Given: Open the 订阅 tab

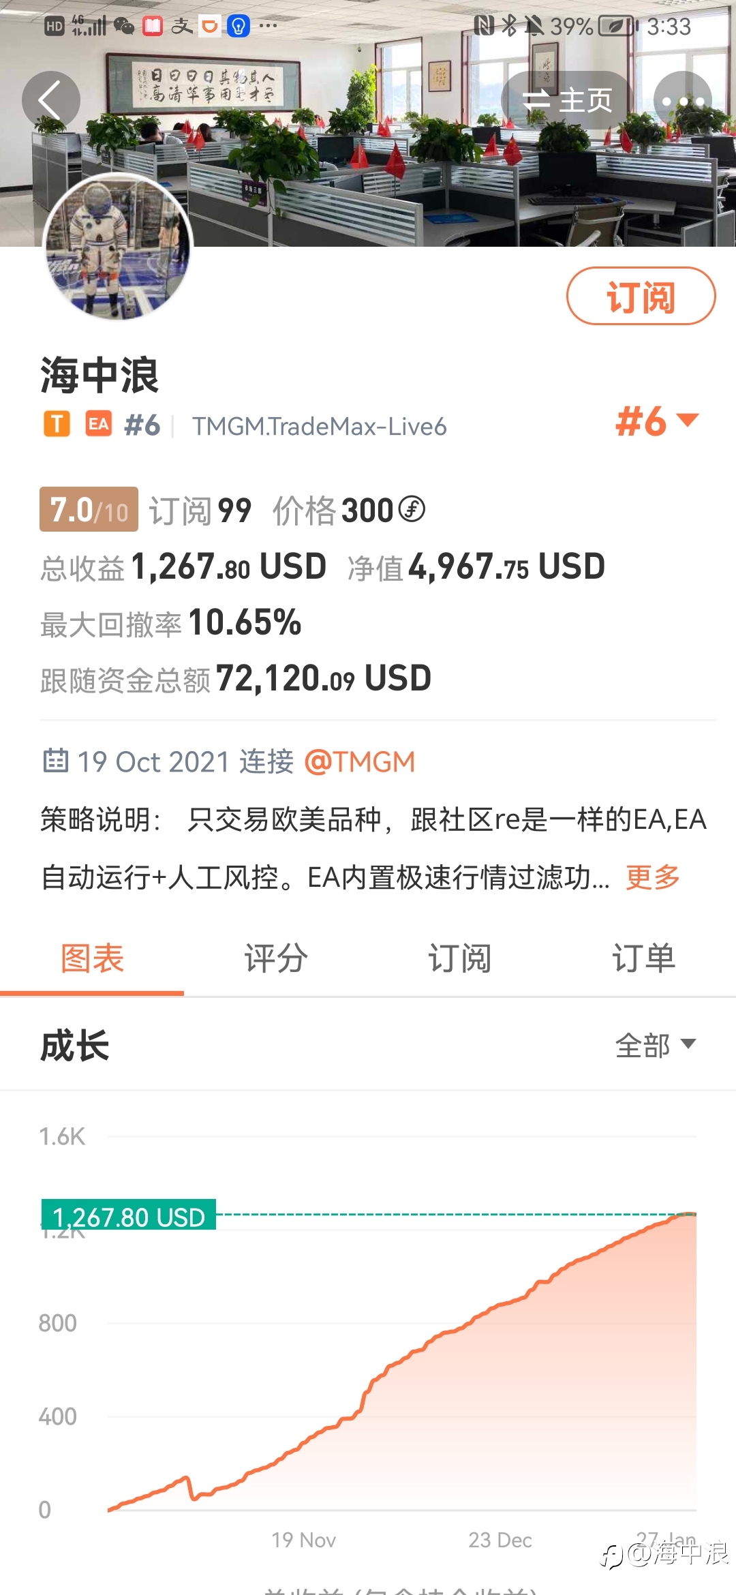Looking at the screenshot, I should [x=460, y=958].
